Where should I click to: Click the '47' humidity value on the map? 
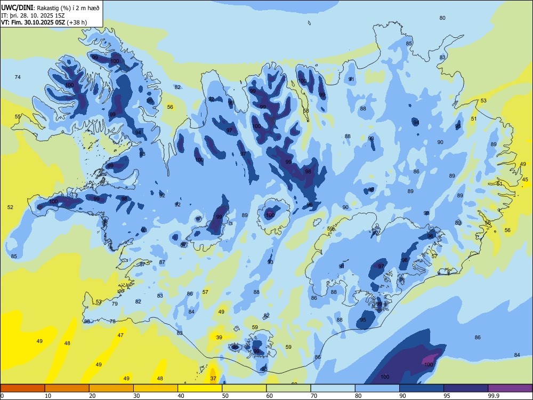[120, 335]
